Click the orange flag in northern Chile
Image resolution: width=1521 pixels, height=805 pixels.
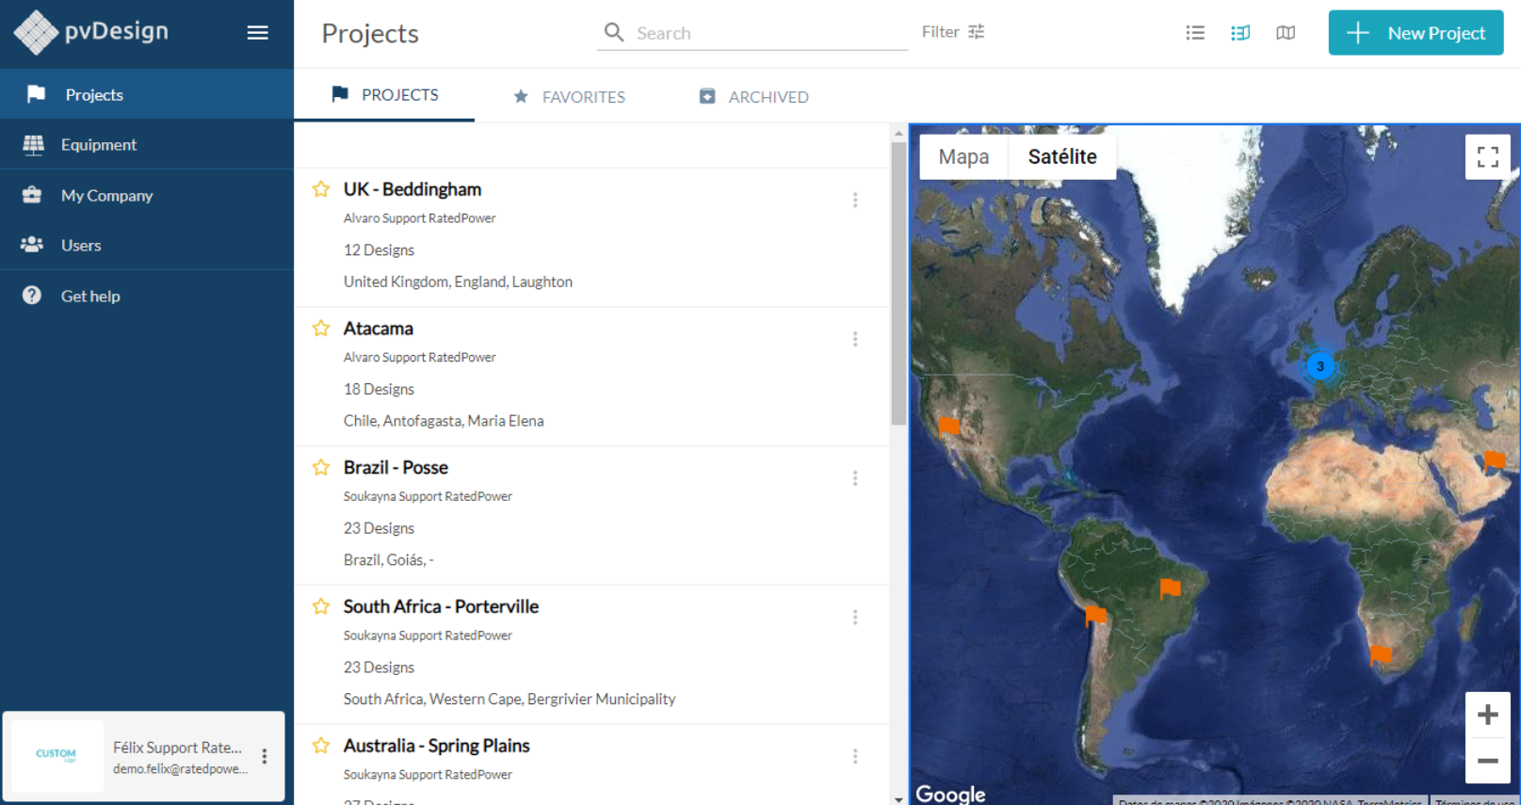point(1095,616)
